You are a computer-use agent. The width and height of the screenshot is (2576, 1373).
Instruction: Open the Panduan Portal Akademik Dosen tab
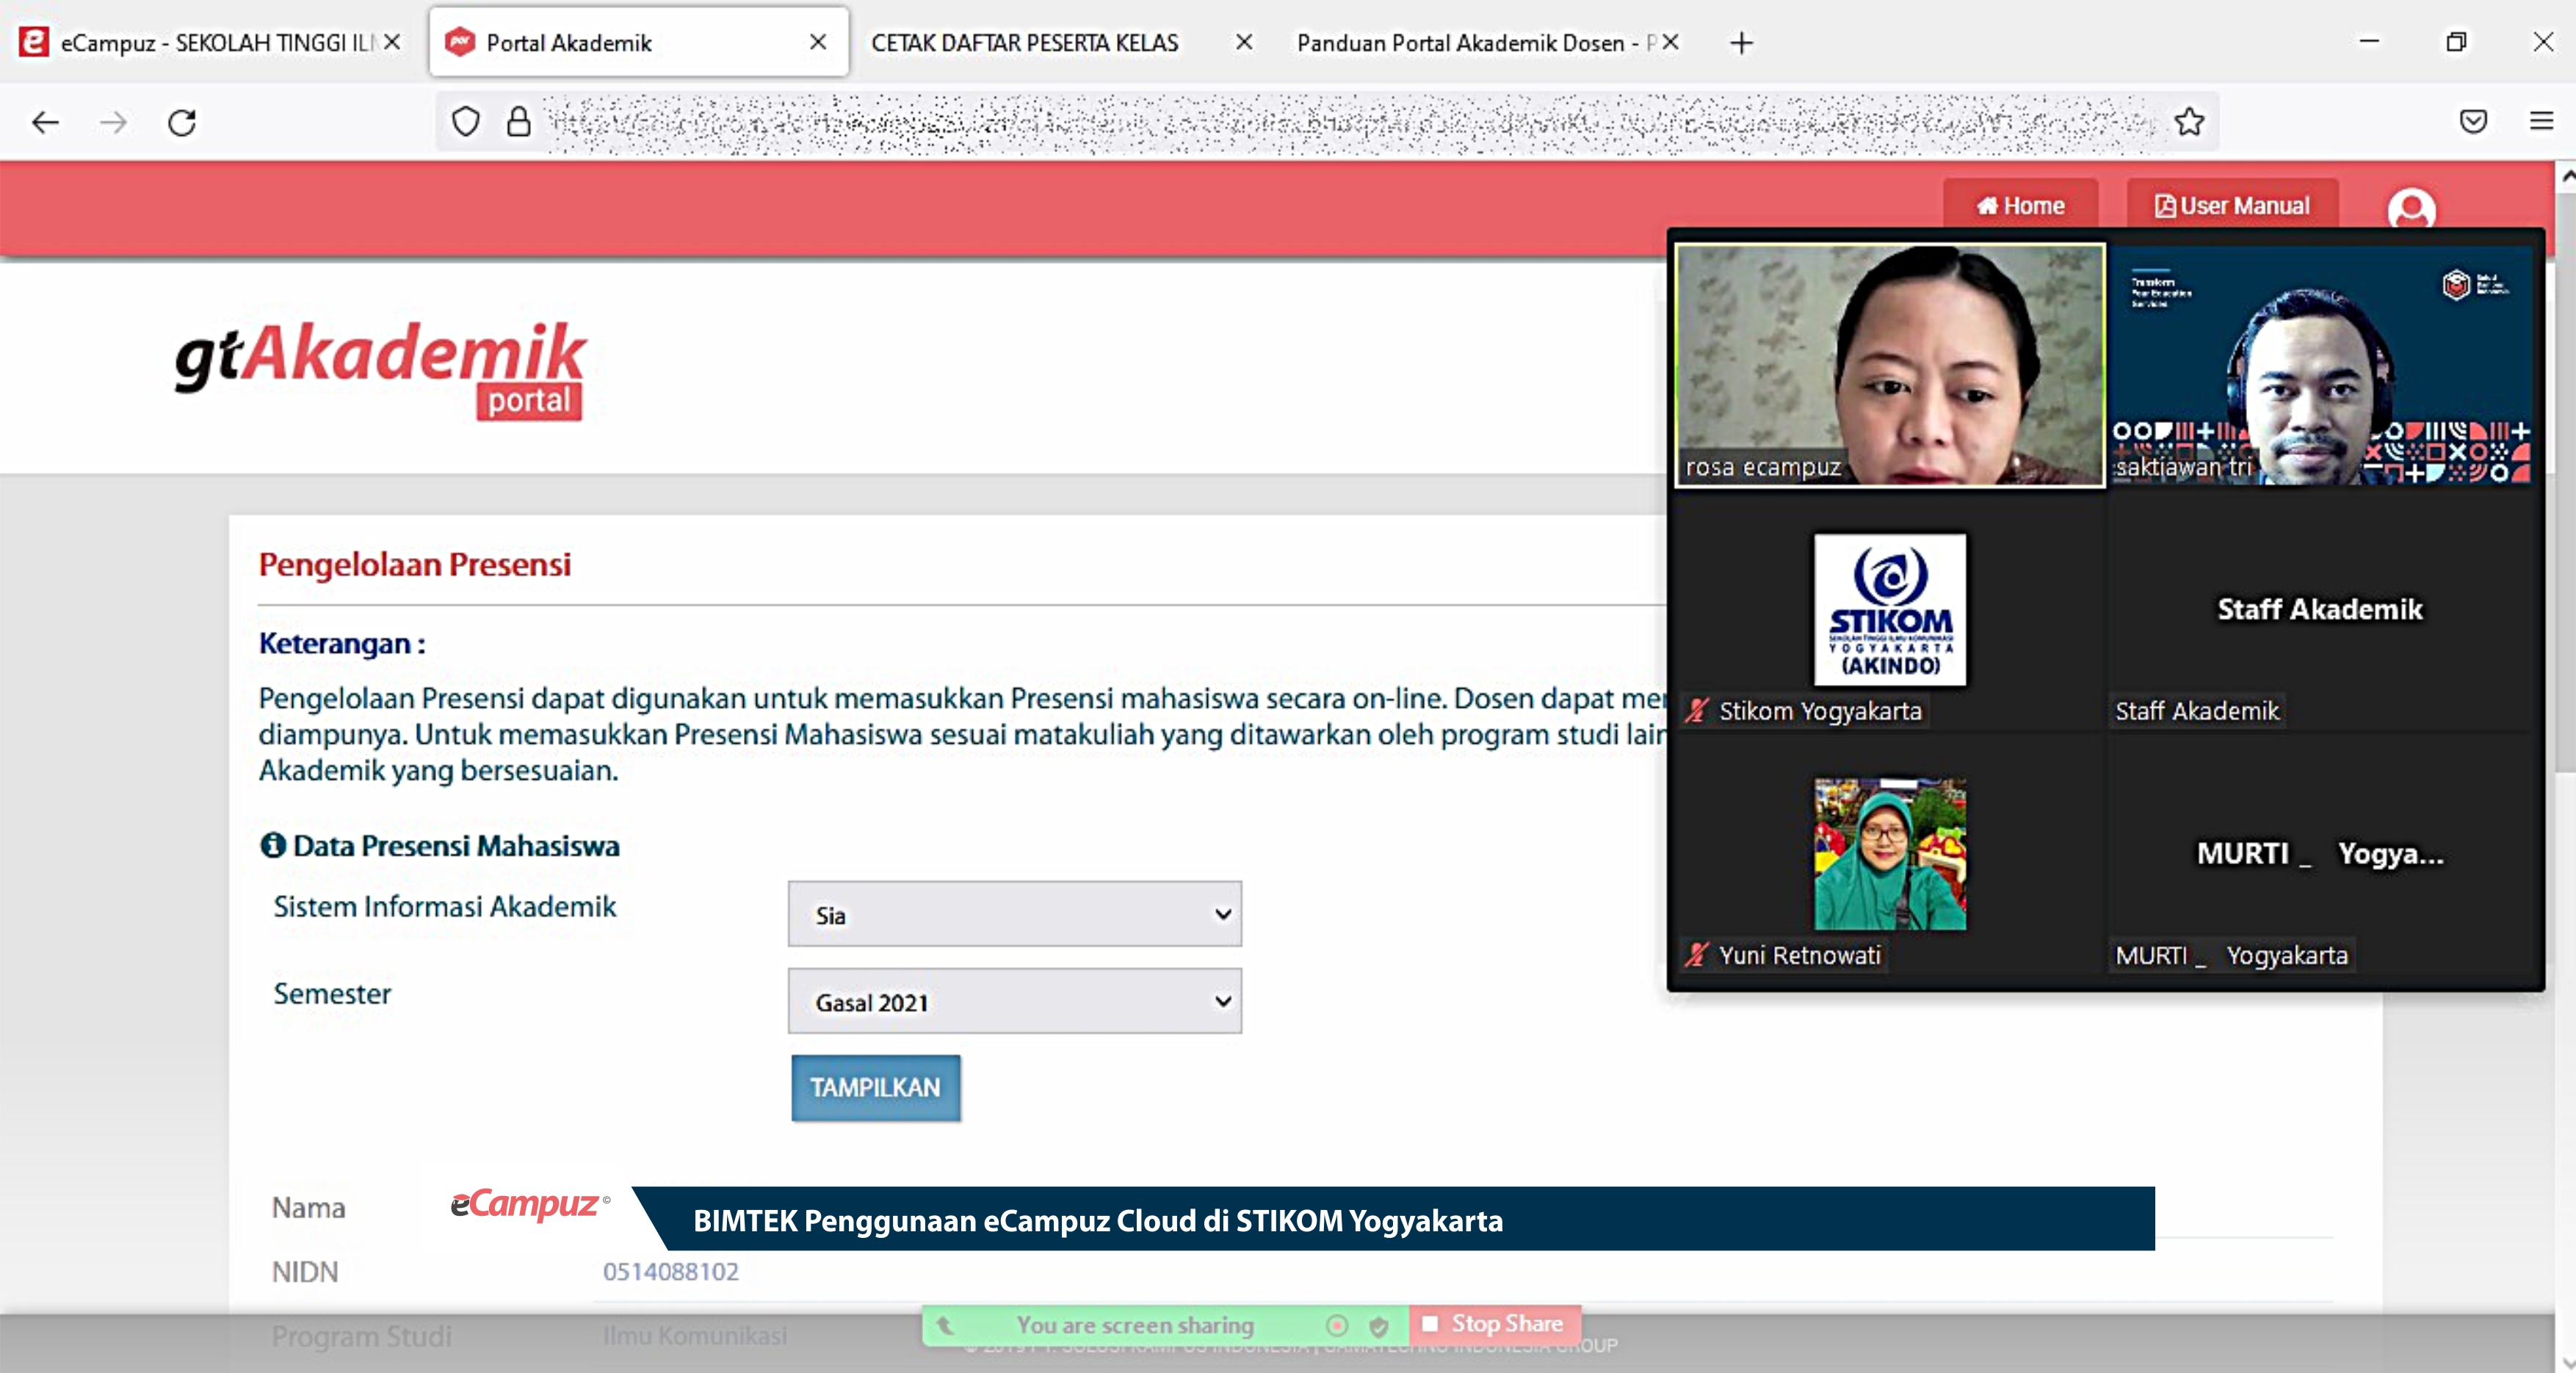(1488, 42)
